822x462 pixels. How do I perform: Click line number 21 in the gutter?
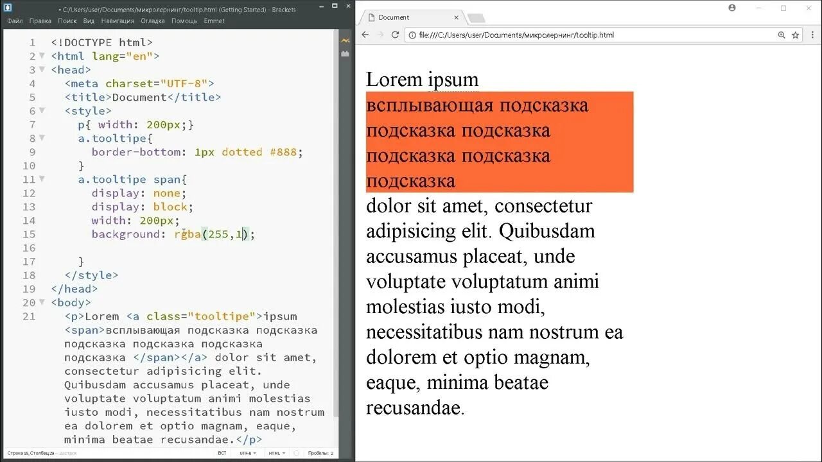(x=29, y=316)
